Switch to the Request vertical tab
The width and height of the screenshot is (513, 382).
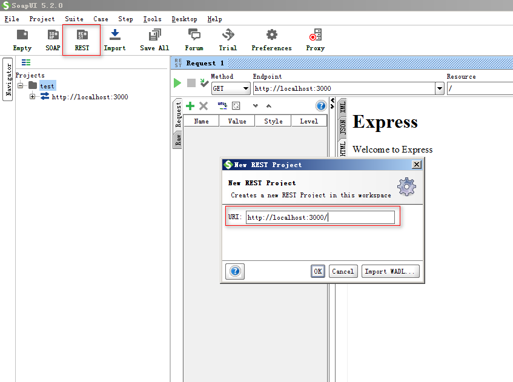[177, 114]
